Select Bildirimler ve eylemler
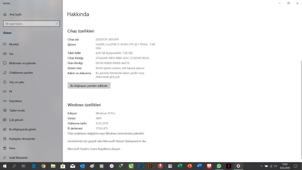The width and height of the screenshot is (302, 170). [x=22, y=63]
